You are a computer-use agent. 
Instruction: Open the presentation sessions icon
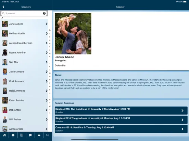coord(30,135)
